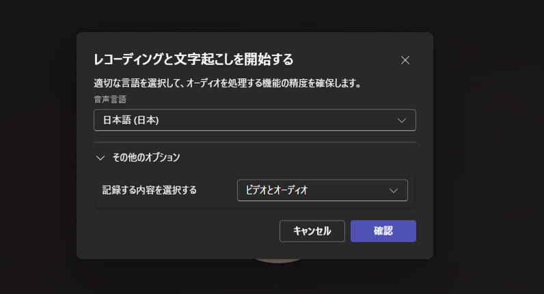
Task: Close the recording and transcription dialog
Action: point(405,60)
